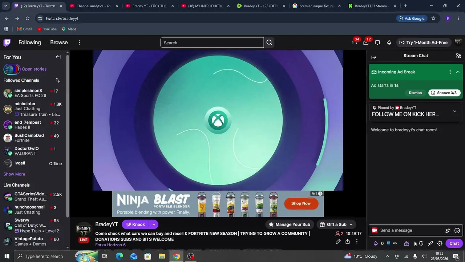The height and width of the screenshot is (262, 465).
Task: Switch to the premier league fixtures tab
Action: pyautogui.click(x=317, y=6)
